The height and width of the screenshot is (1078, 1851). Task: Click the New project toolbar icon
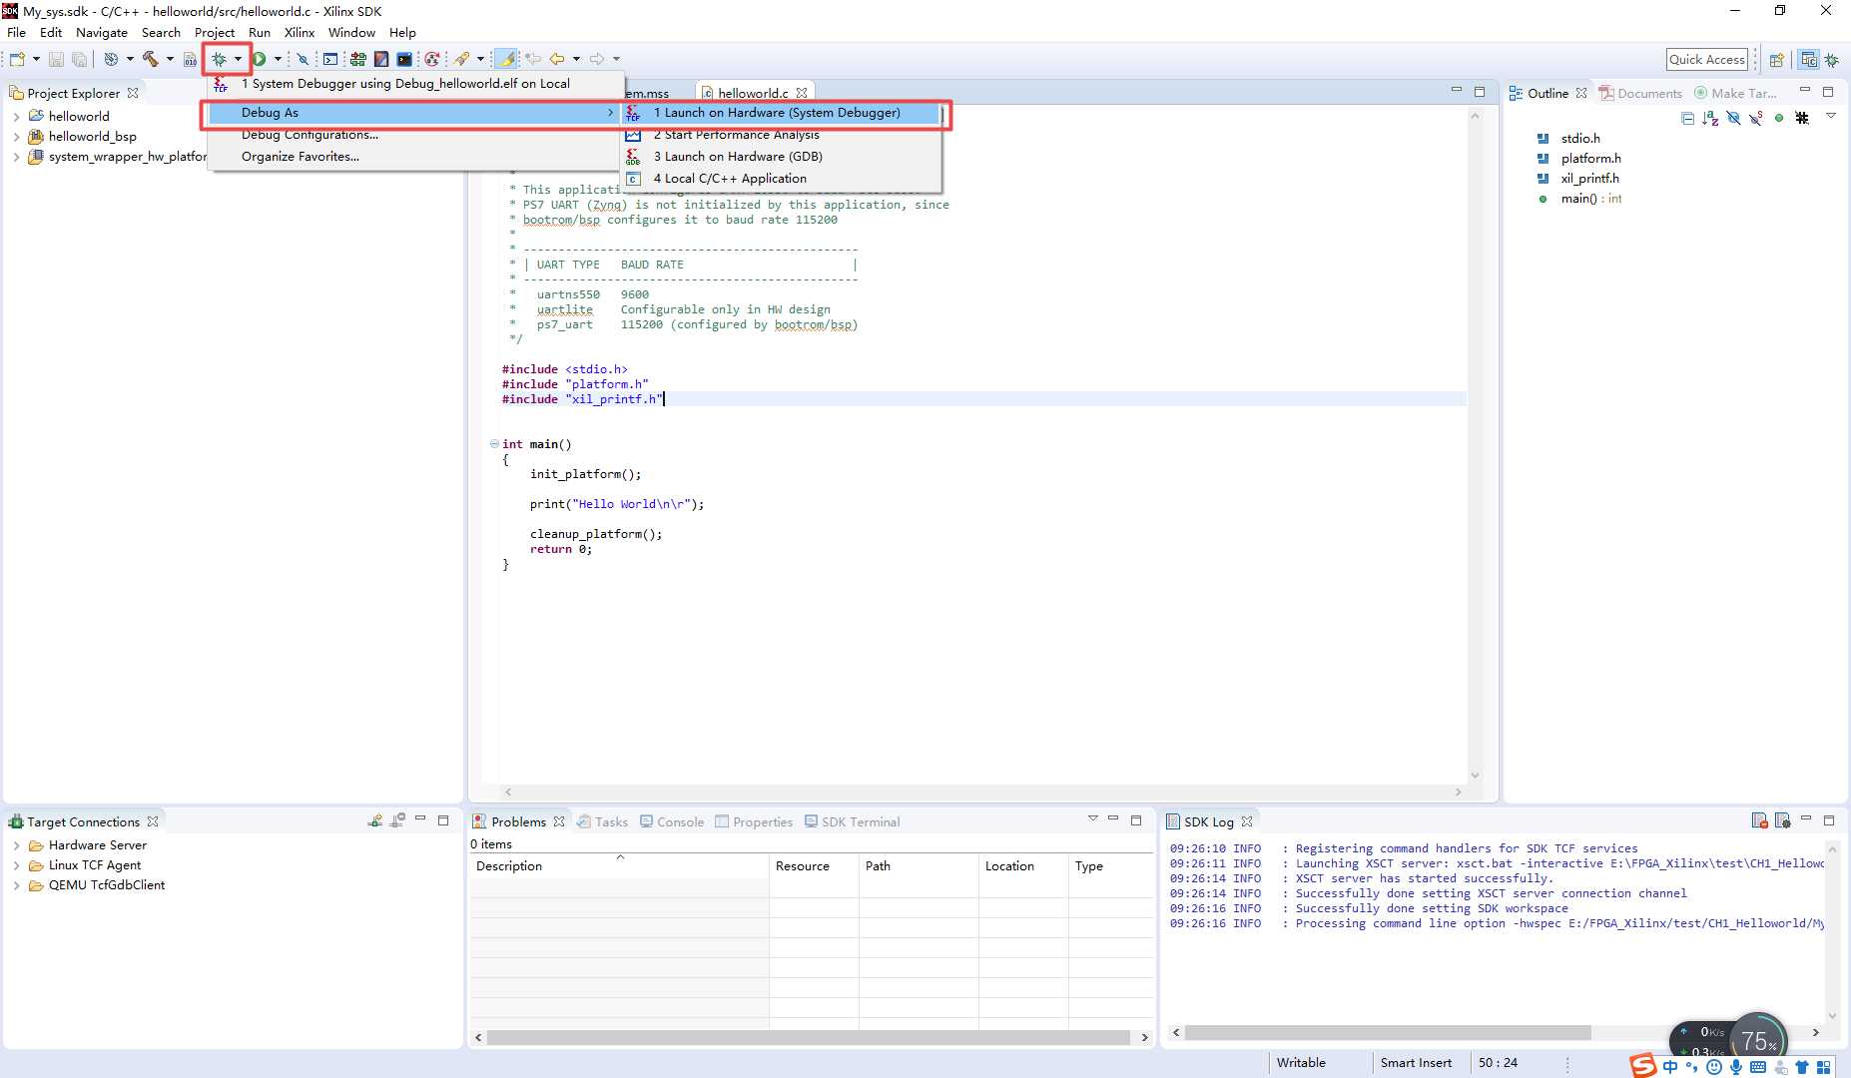click(x=17, y=59)
